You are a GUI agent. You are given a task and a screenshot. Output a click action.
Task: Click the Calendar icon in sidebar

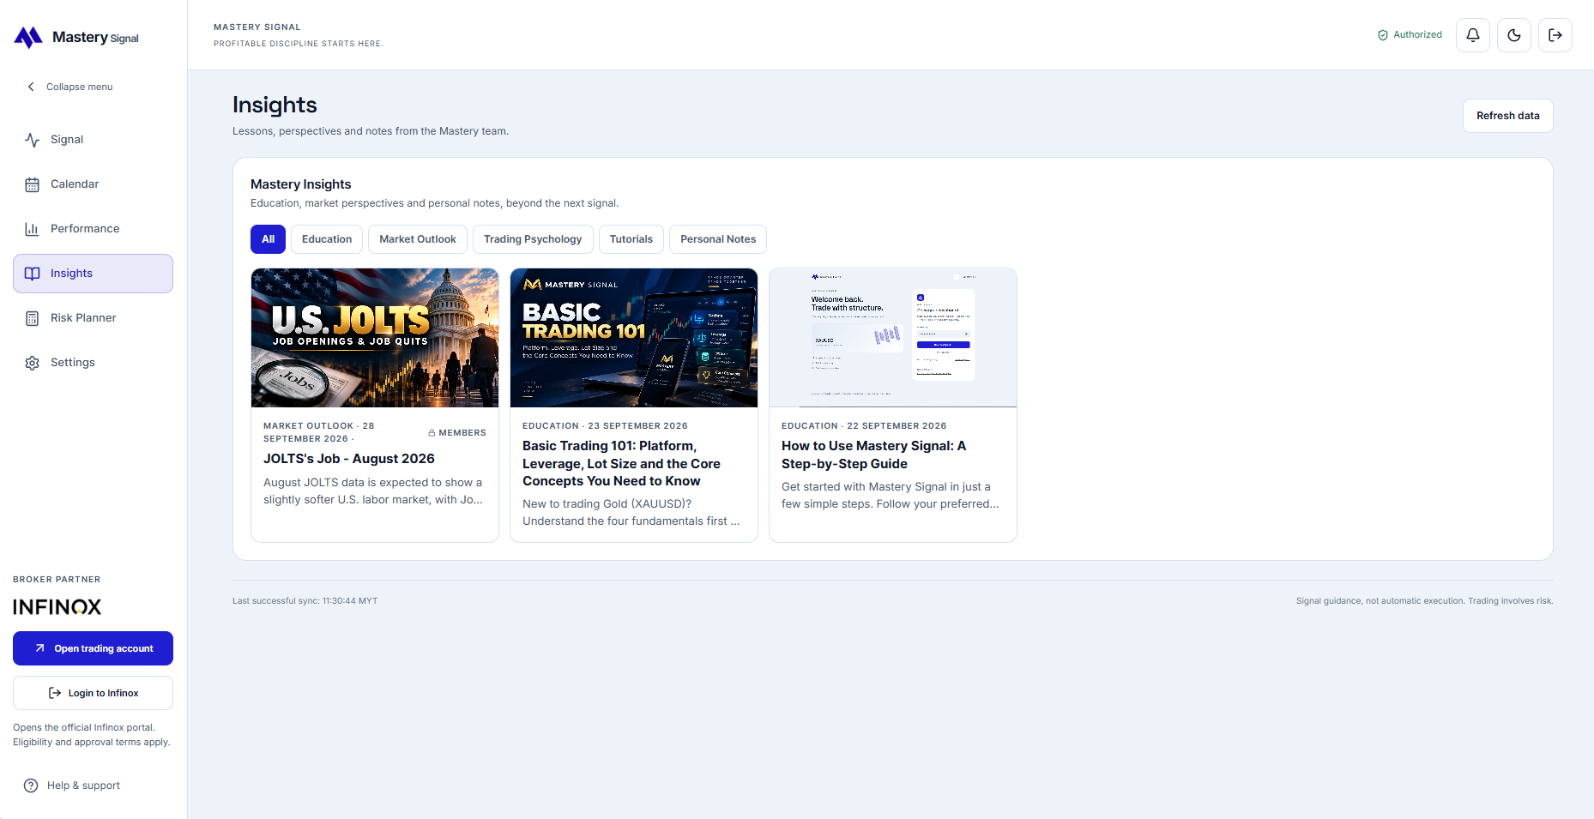point(33,184)
